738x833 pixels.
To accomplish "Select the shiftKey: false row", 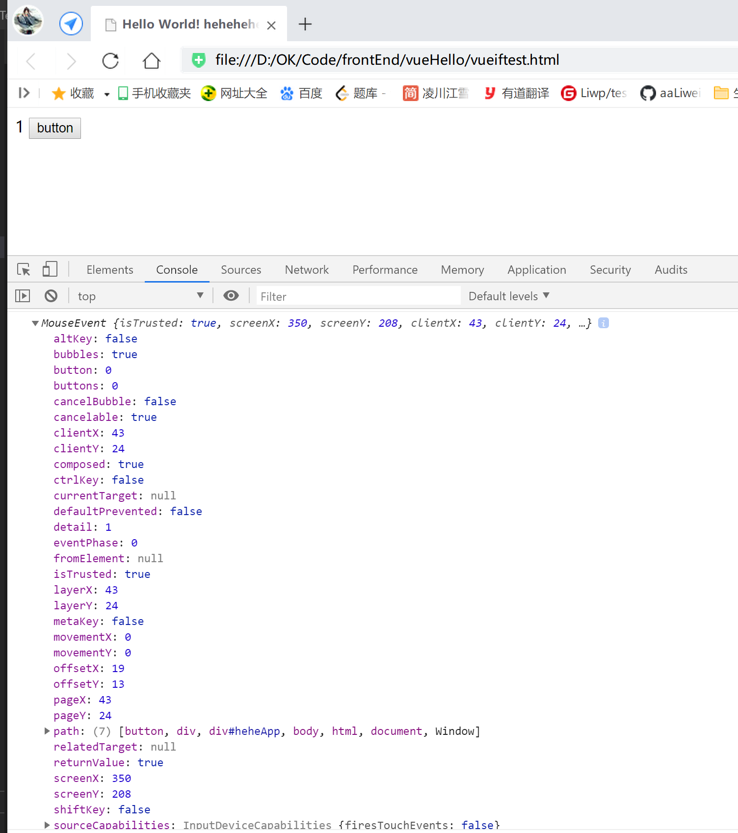I will [102, 810].
